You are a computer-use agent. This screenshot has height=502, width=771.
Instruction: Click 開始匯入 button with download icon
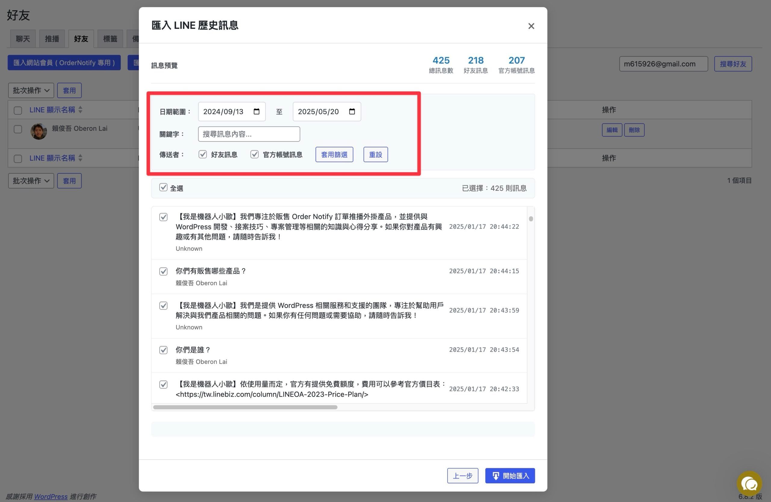(x=510, y=475)
